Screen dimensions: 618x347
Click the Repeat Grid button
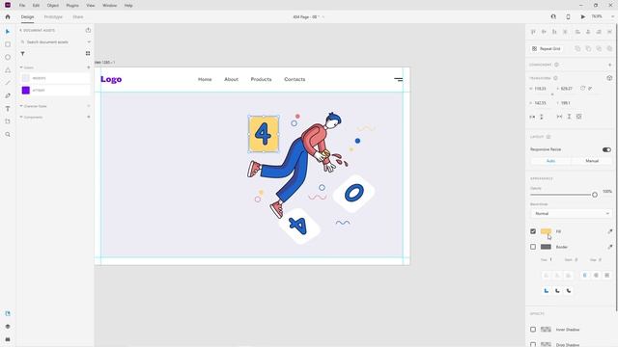pyautogui.click(x=546, y=49)
